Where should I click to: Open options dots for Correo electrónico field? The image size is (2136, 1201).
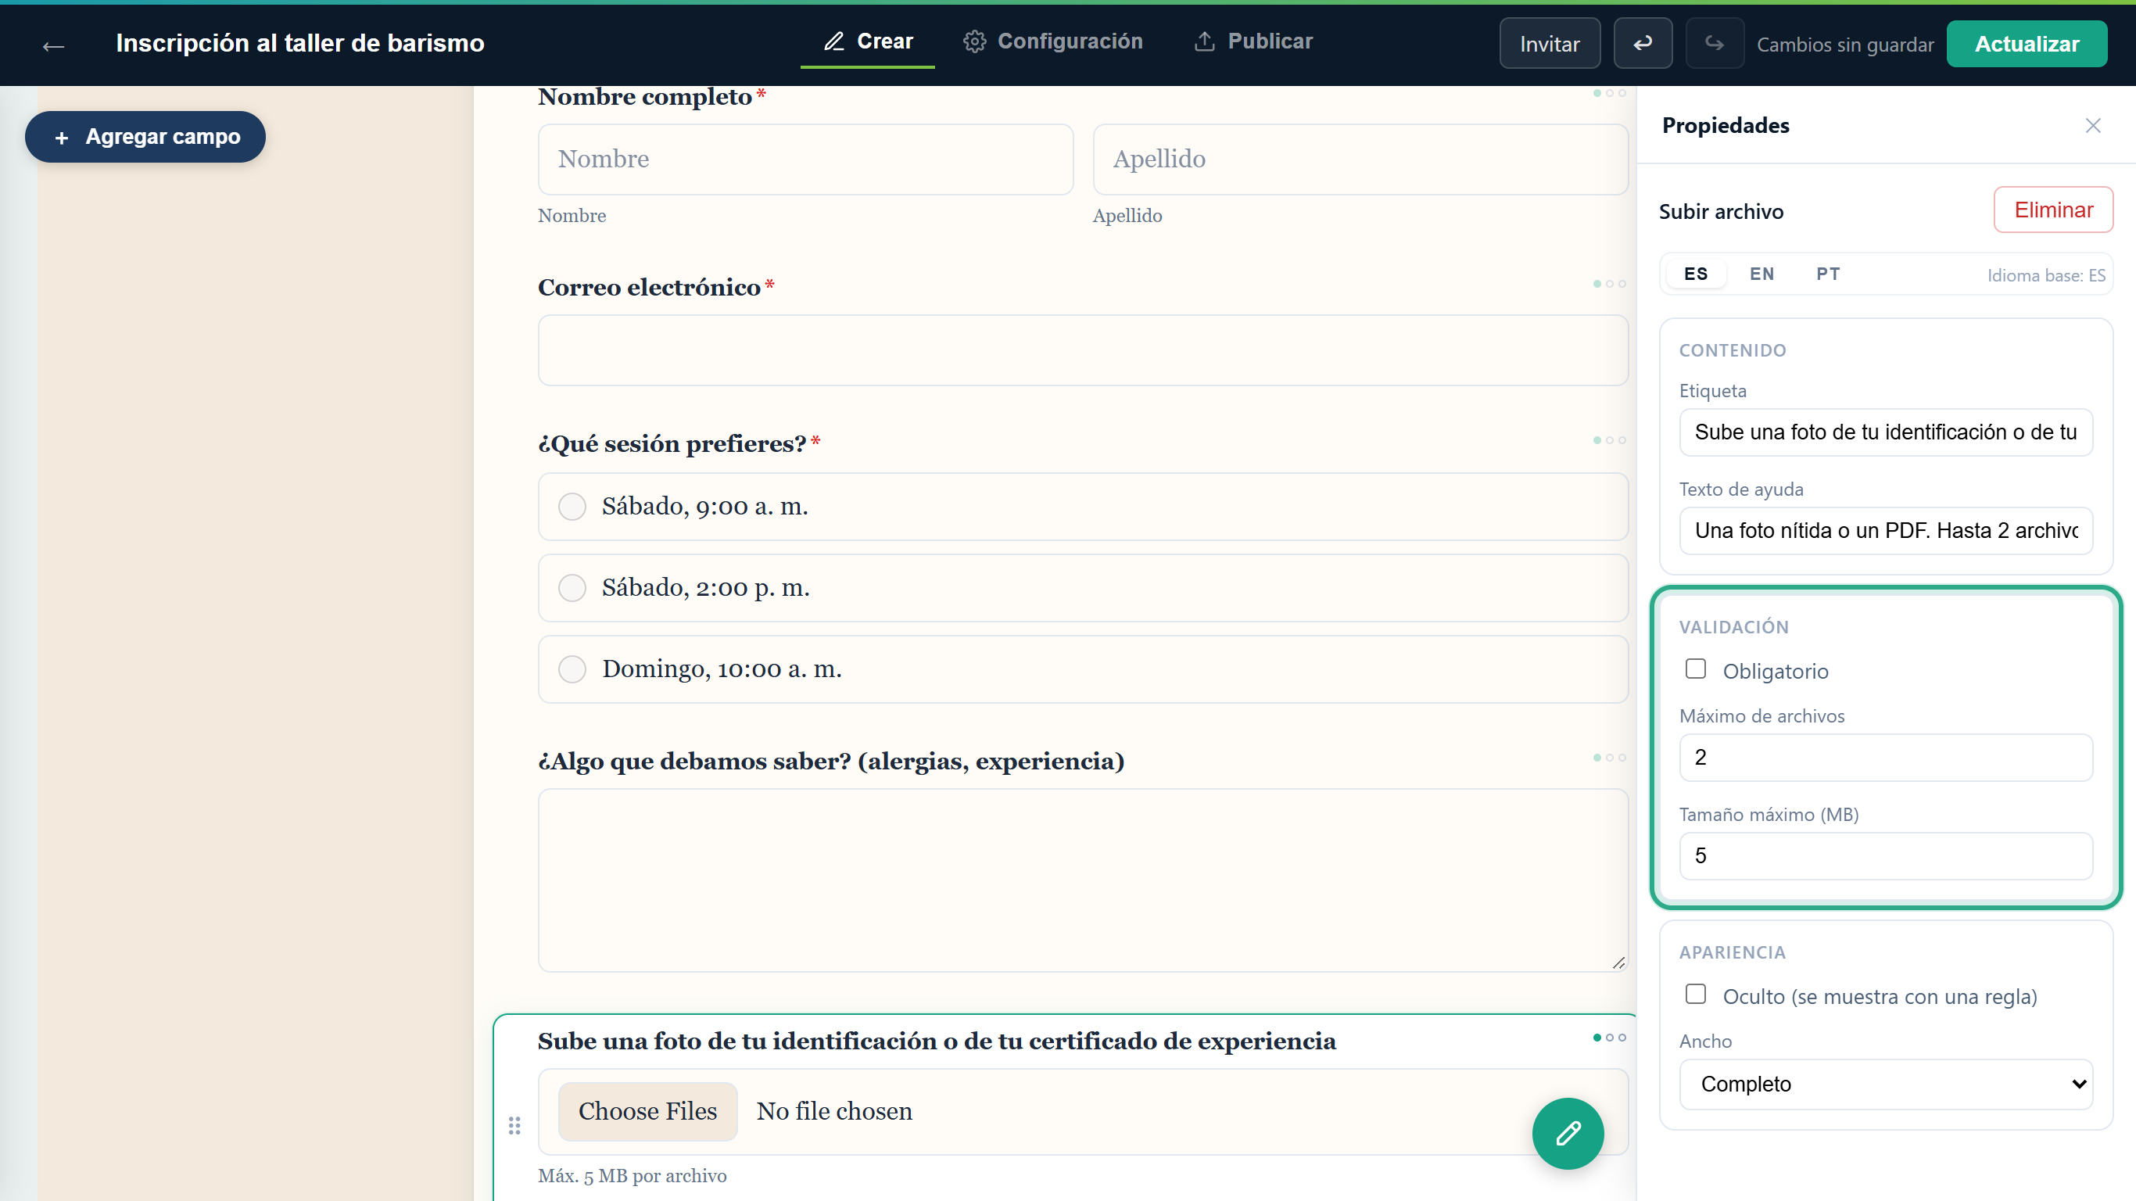(1608, 284)
